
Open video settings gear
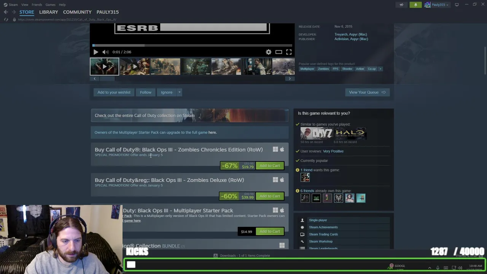coord(269,52)
